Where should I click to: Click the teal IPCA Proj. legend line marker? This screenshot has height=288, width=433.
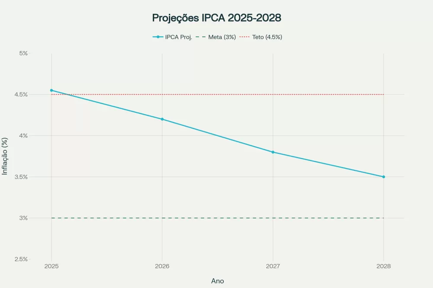point(158,37)
